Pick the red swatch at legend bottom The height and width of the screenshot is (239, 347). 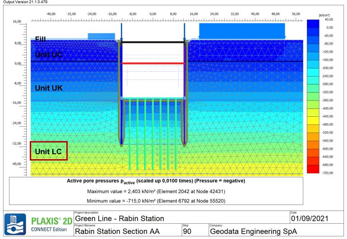point(313,169)
